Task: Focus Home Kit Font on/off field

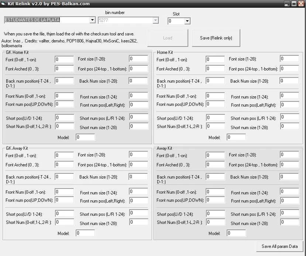Action: click(x=215, y=59)
